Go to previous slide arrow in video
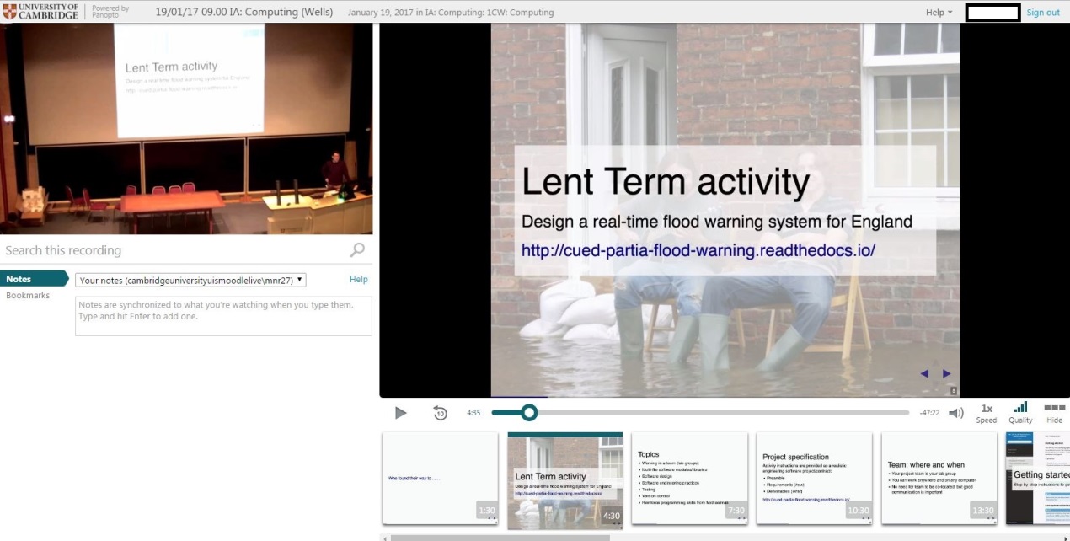Screen dimensions: 1070x541 tap(924, 373)
